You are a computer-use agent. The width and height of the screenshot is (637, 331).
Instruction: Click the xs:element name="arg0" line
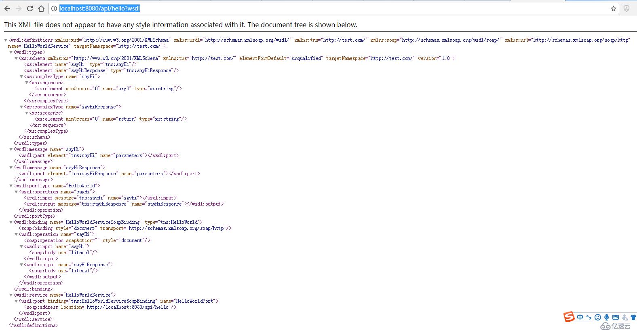[x=108, y=89]
